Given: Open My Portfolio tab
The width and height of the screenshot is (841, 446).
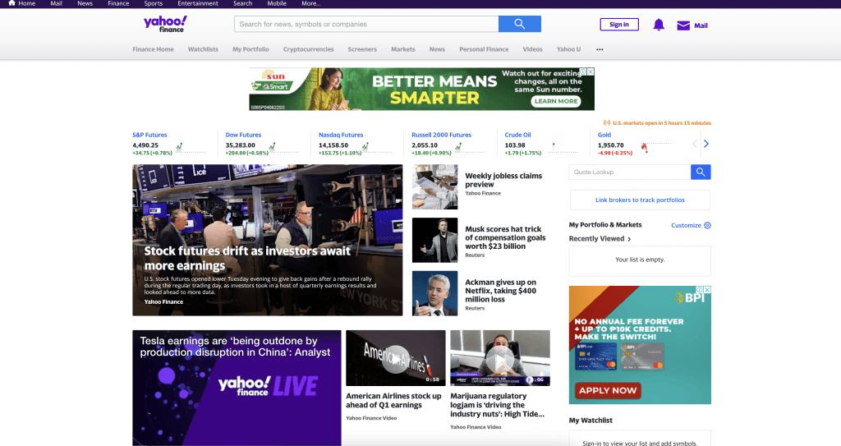Looking at the screenshot, I should pos(250,49).
